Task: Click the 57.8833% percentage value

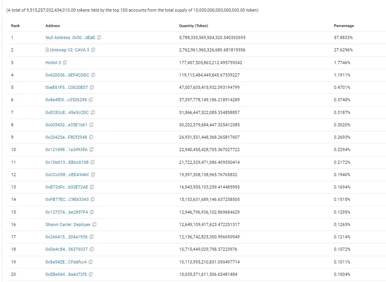Action: 343,37
